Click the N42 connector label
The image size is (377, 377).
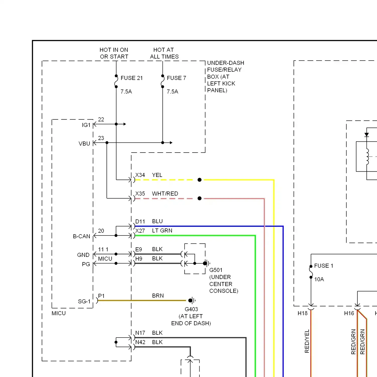140,342
